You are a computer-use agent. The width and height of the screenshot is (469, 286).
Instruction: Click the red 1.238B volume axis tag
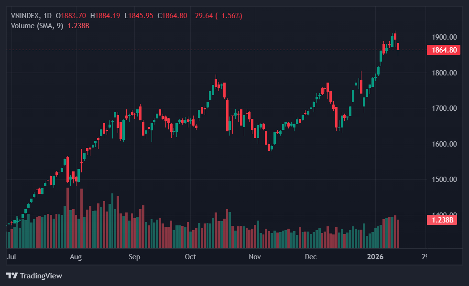(x=443, y=220)
